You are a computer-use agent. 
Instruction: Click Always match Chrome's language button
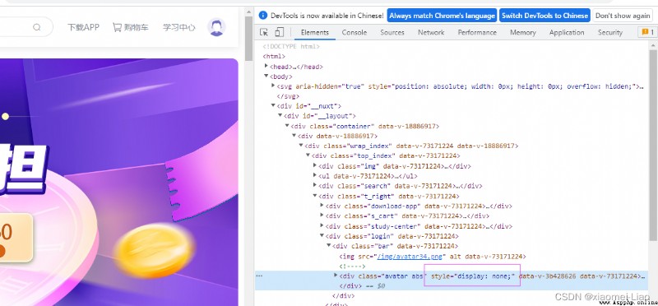point(442,16)
